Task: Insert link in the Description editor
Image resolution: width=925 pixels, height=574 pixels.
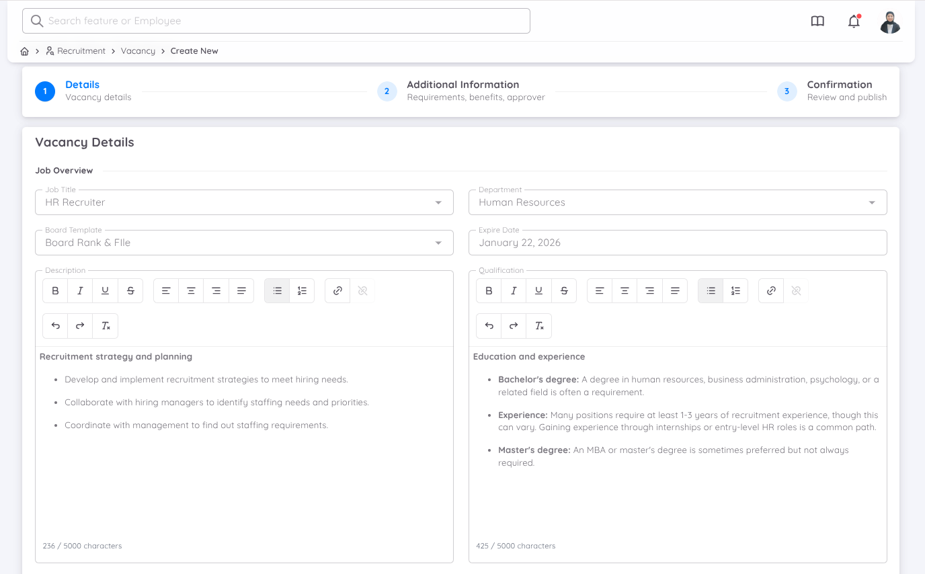Action: pos(337,291)
